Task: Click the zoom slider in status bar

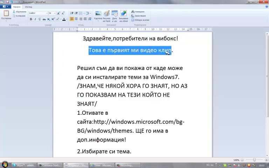Action: click(254, 160)
